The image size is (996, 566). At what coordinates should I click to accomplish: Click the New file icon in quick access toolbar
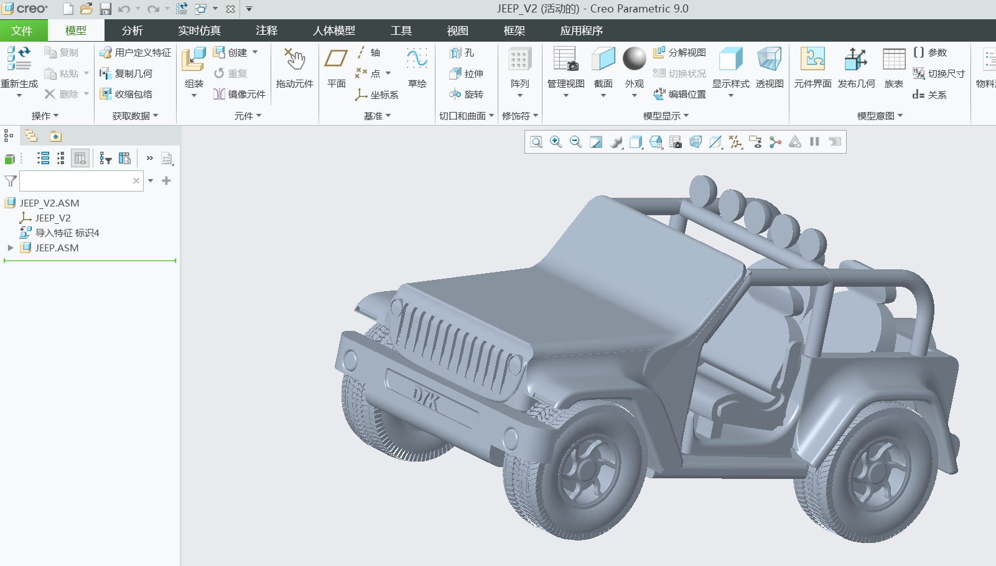68,9
